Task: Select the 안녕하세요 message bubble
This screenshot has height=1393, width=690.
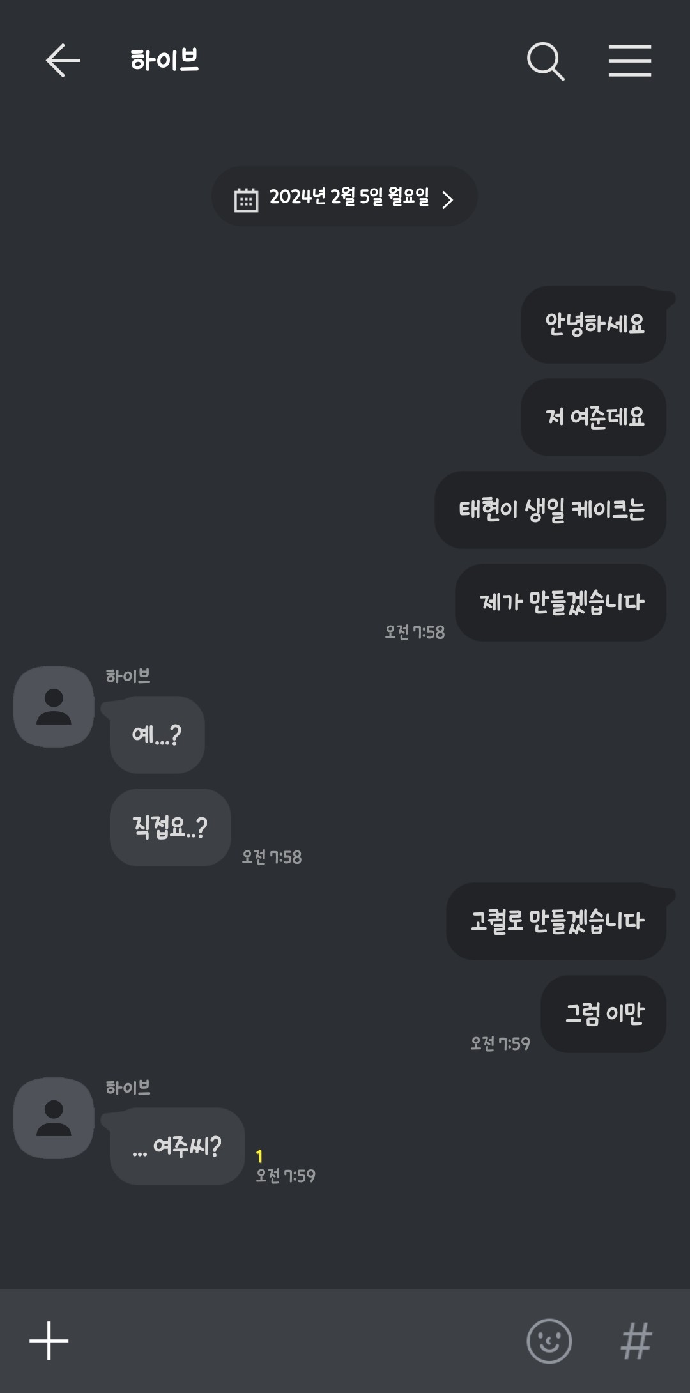Action: click(594, 325)
